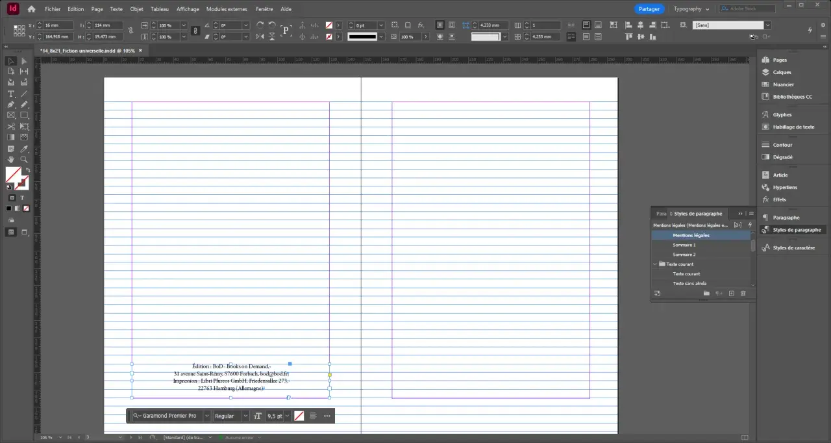Select the Direct Selection white arrow tool
831x443 pixels.
click(x=24, y=61)
